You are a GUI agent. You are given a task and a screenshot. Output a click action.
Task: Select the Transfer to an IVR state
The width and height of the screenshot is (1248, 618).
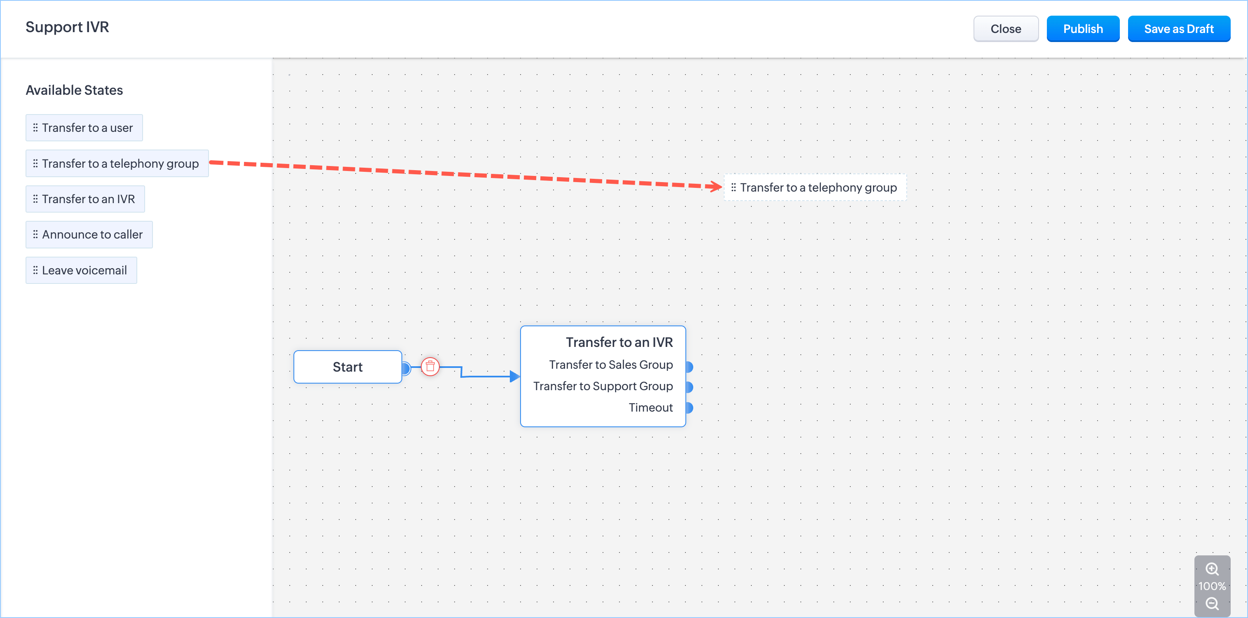click(85, 199)
